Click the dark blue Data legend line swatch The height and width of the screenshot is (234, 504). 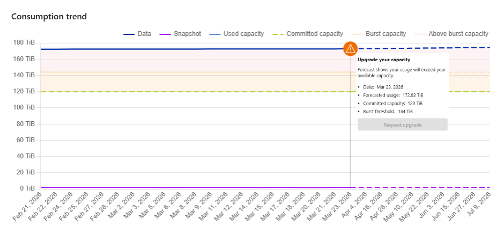click(129, 34)
